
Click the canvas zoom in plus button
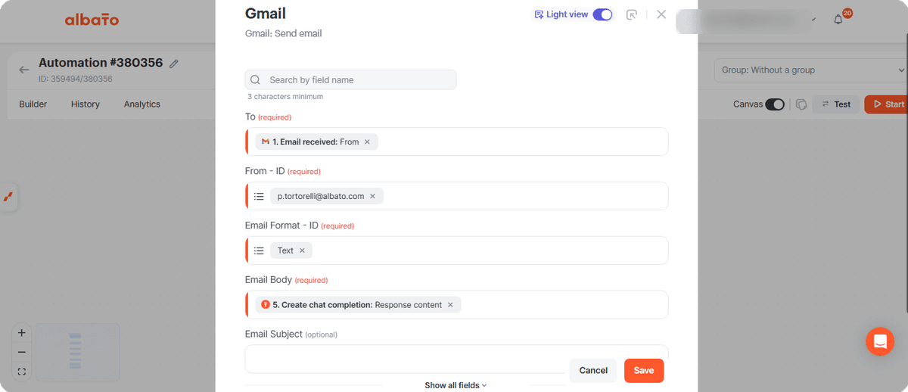coord(21,333)
